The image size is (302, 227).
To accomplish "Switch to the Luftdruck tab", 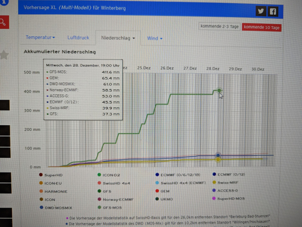I will [x=78, y=38].
